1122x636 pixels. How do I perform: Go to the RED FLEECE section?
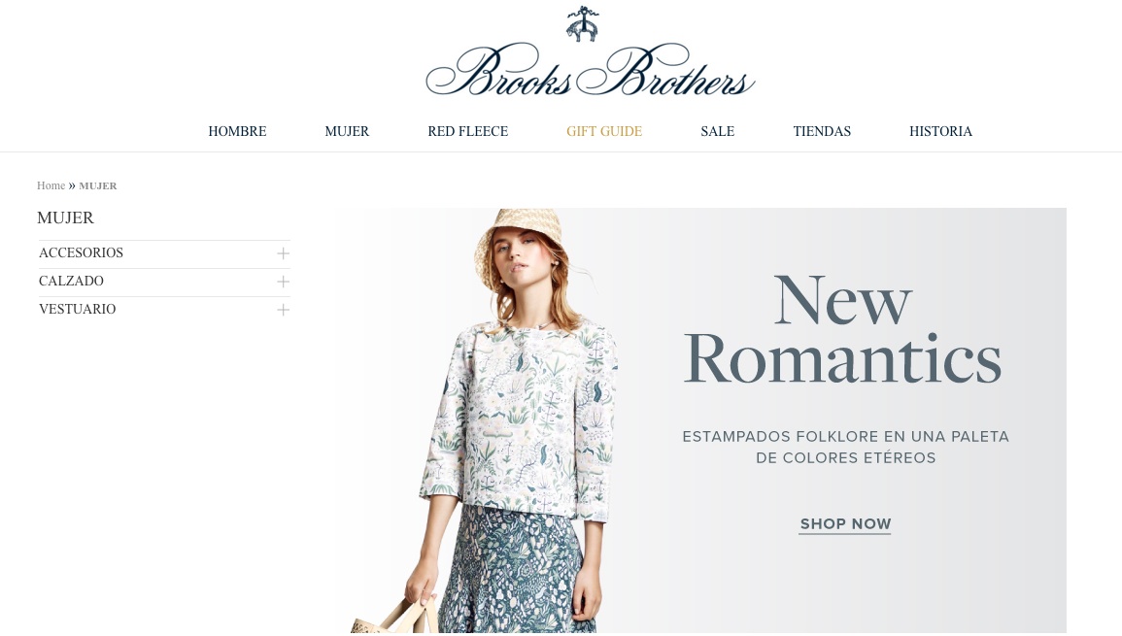click(x=468, y=132)
